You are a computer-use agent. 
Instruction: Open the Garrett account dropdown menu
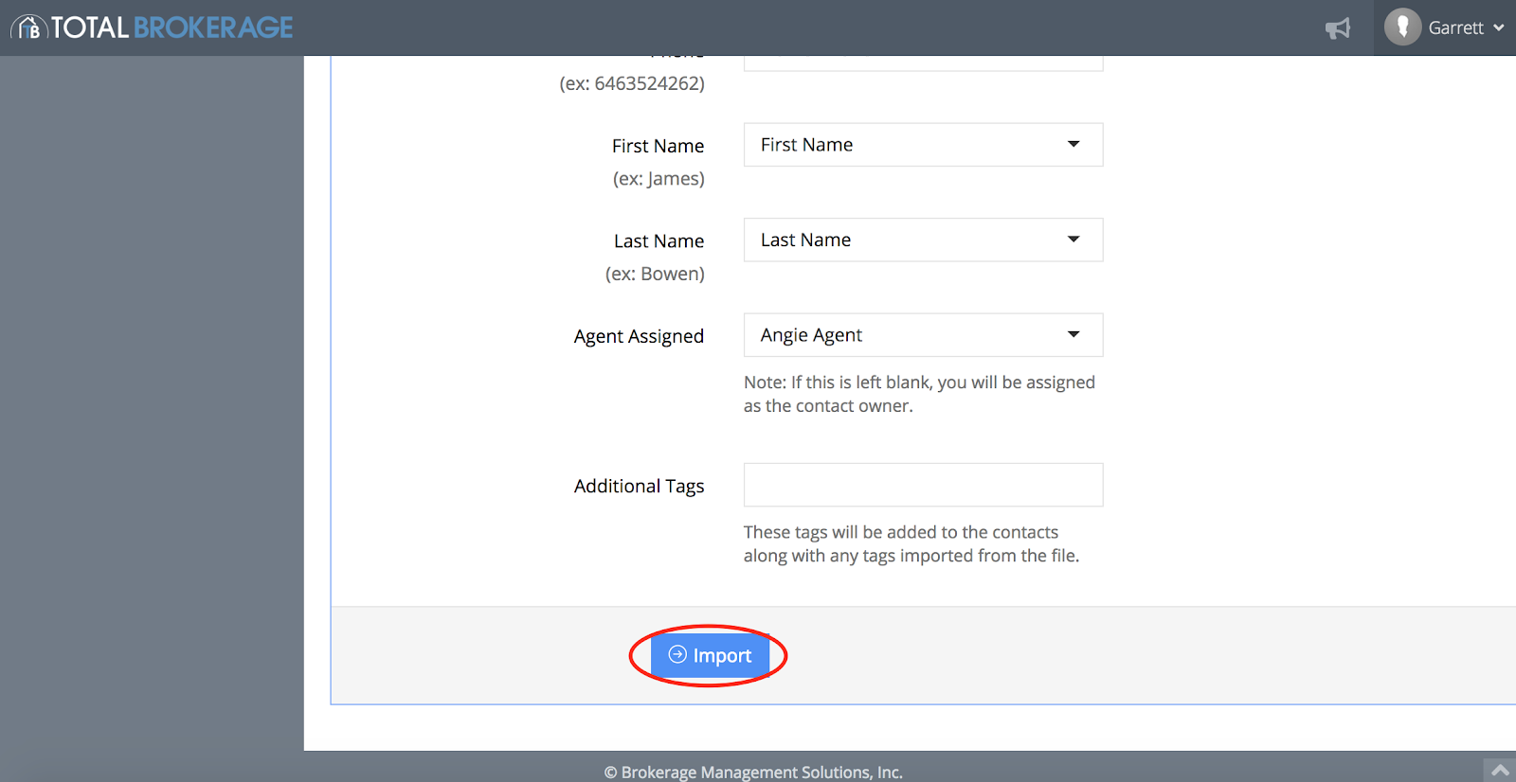click(x=1445, y=27)
